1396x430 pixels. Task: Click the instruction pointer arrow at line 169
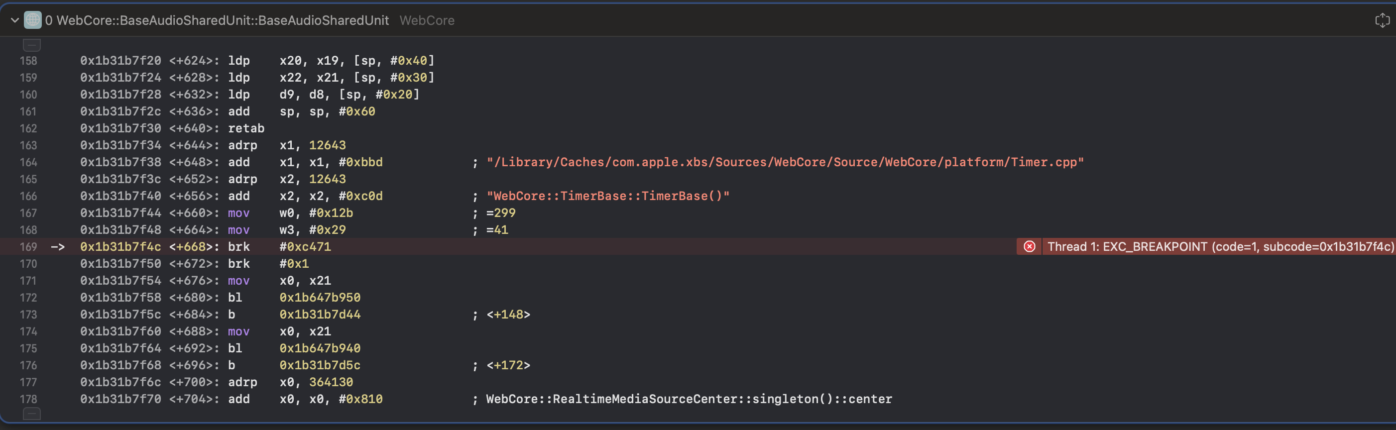point(57,247)
